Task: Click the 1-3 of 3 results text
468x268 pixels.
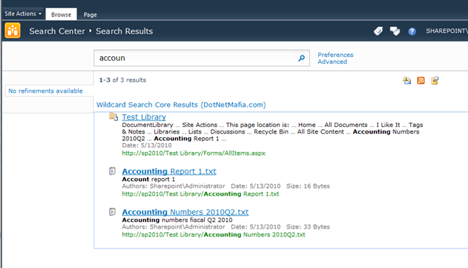Action: [123, 80]
